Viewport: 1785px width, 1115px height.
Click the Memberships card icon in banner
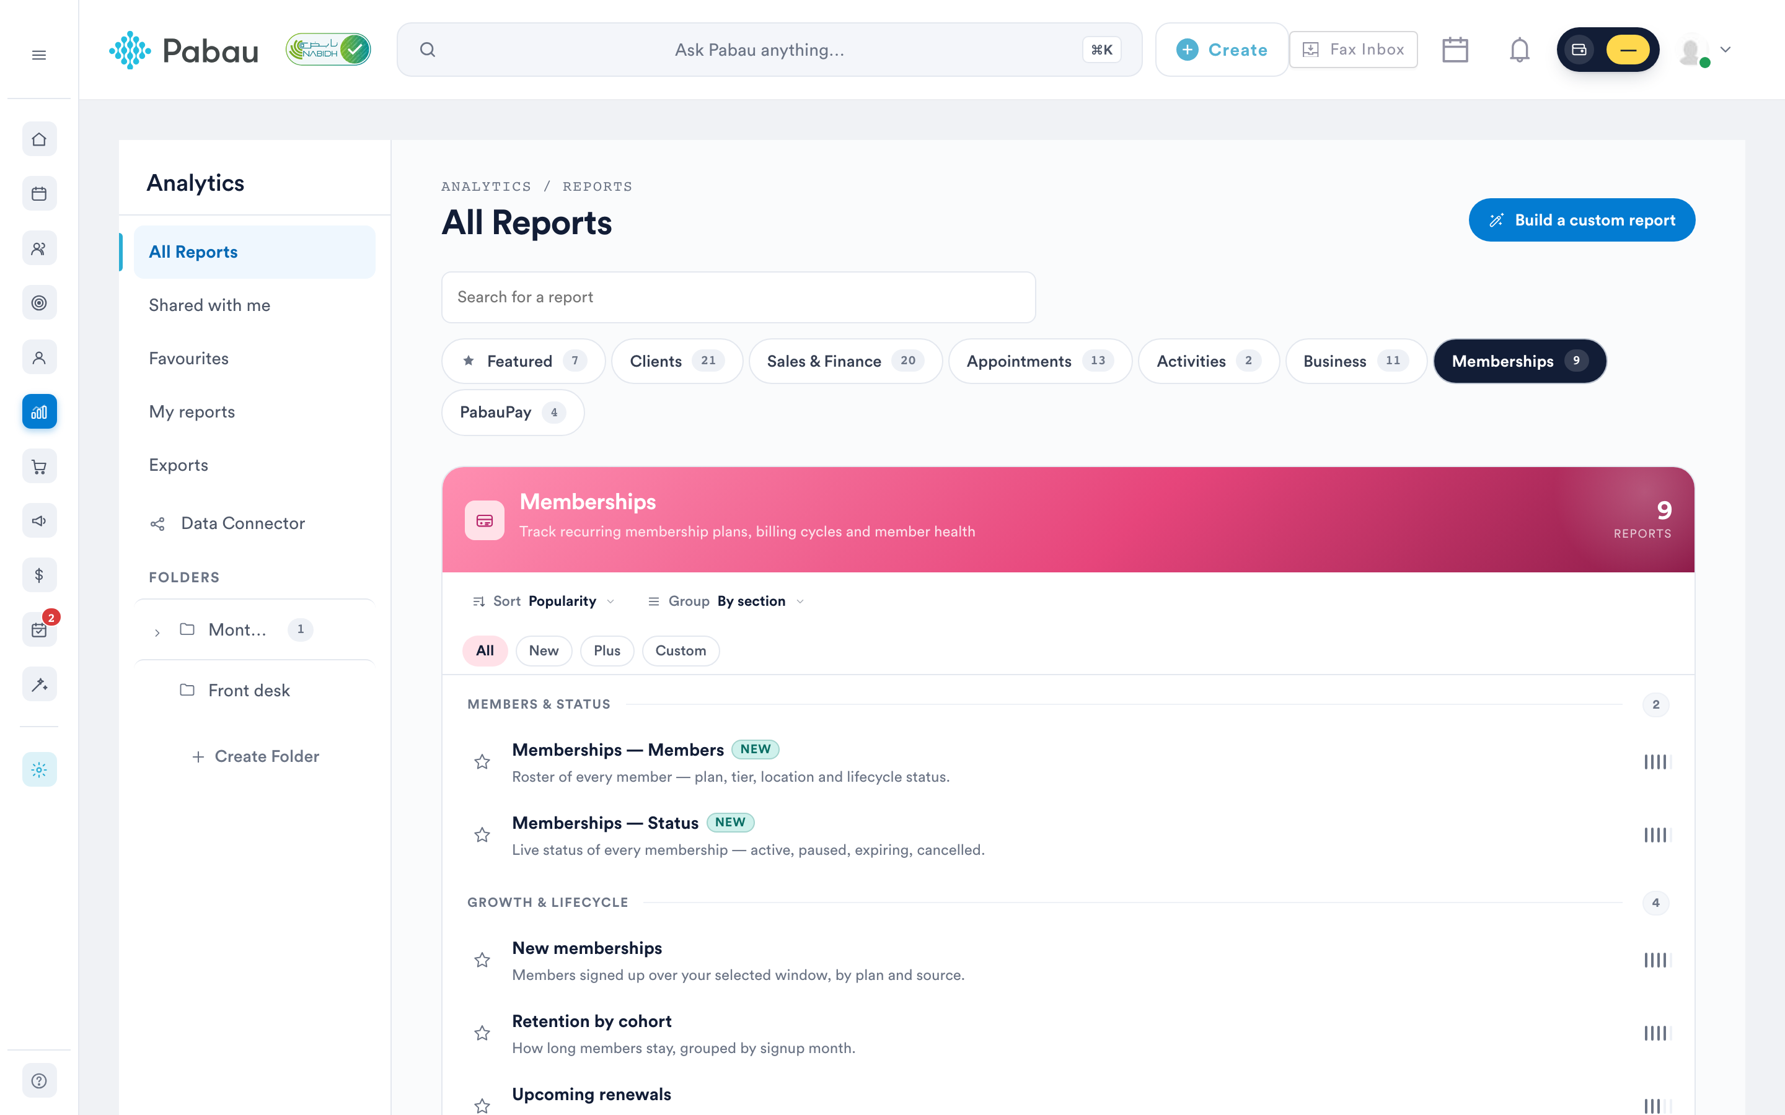[485, 520]
